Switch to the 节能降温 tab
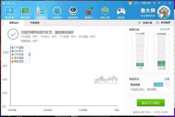 (x=35, y=23)
